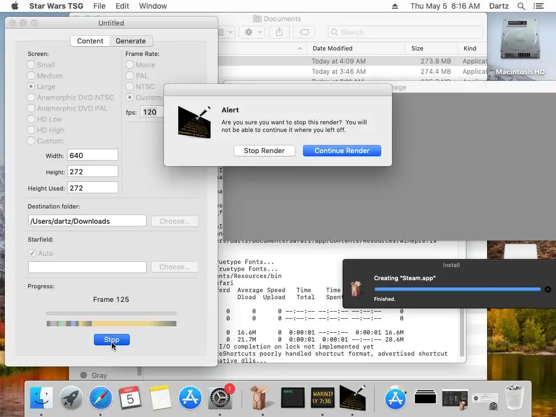Open the Window menu
Screen dimensions: 556x417
pyautogui.click(x=153, y=6)
